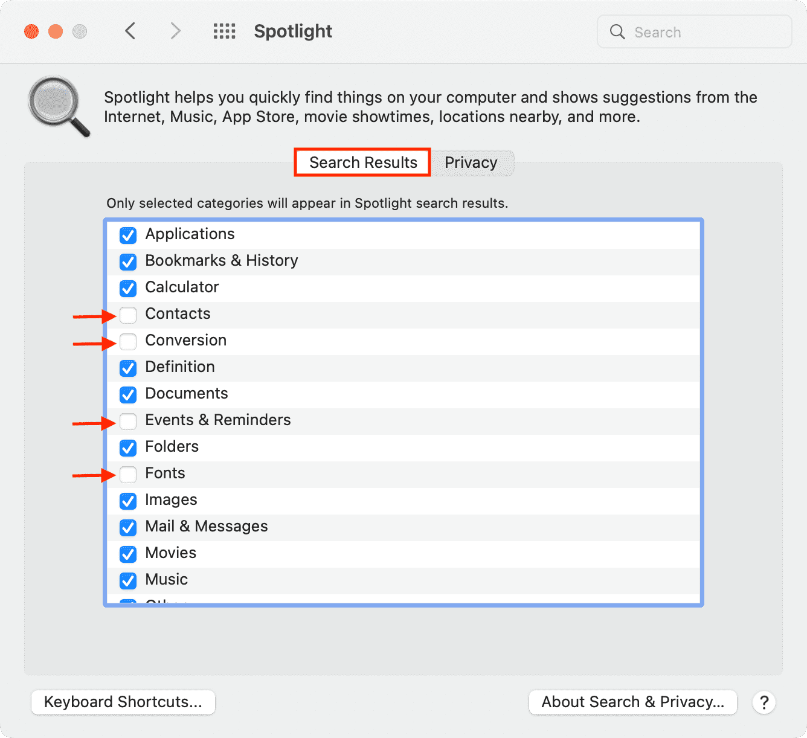The image size is (807, 738).
Task: Open Keyboard Shortcuts settings
Action: pos(123,702)
